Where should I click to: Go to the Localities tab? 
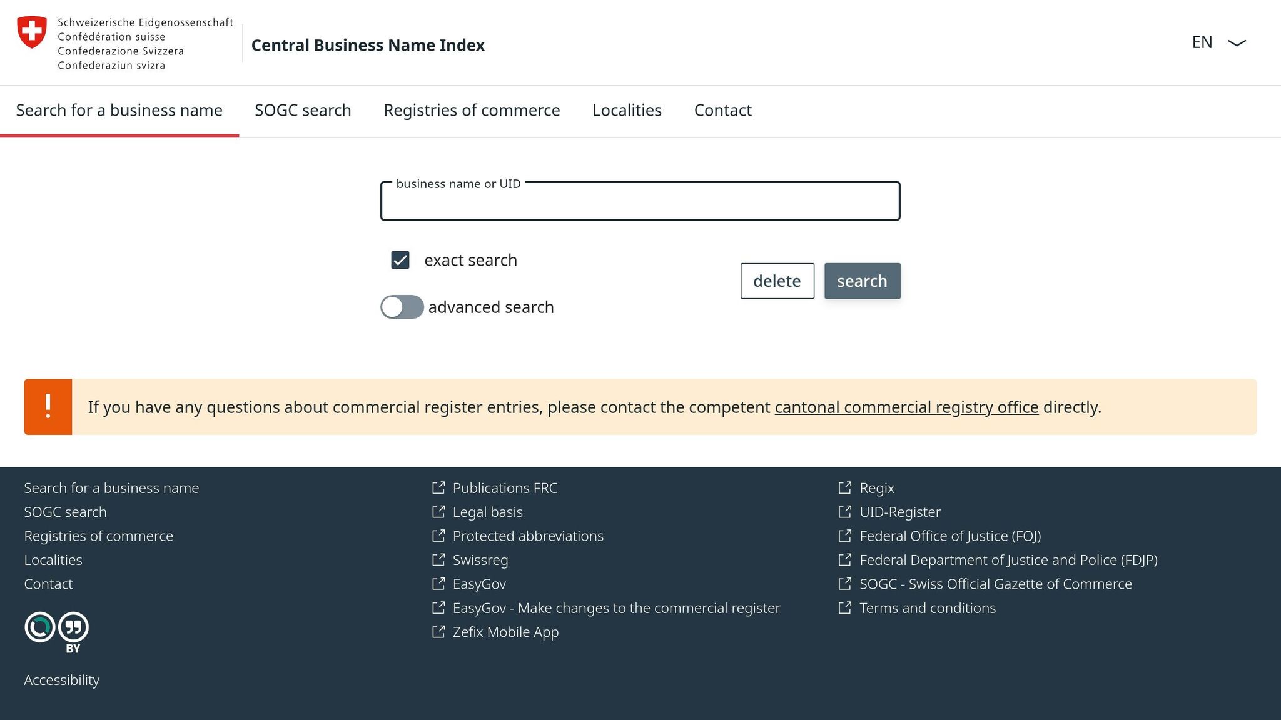coord(627,110)
